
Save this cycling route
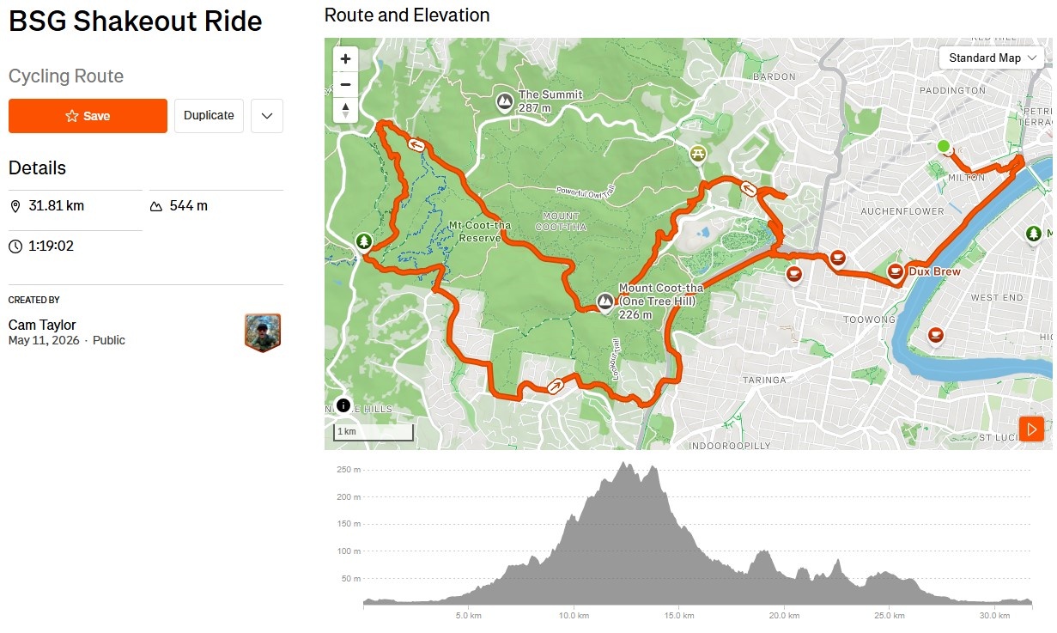[88, 116]
